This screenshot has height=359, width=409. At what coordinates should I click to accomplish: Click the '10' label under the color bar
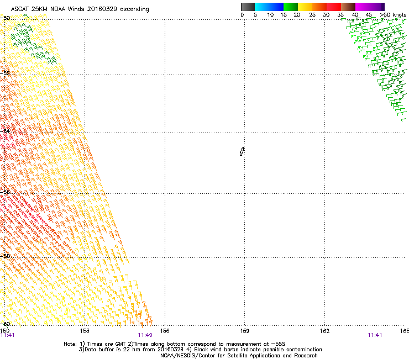coord(270,15)
